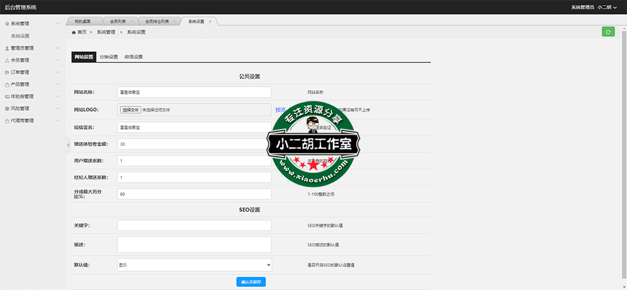Switch to the 分销设置 tab
627x290 pixels.
pyautogui.click(x=108, y=57)
